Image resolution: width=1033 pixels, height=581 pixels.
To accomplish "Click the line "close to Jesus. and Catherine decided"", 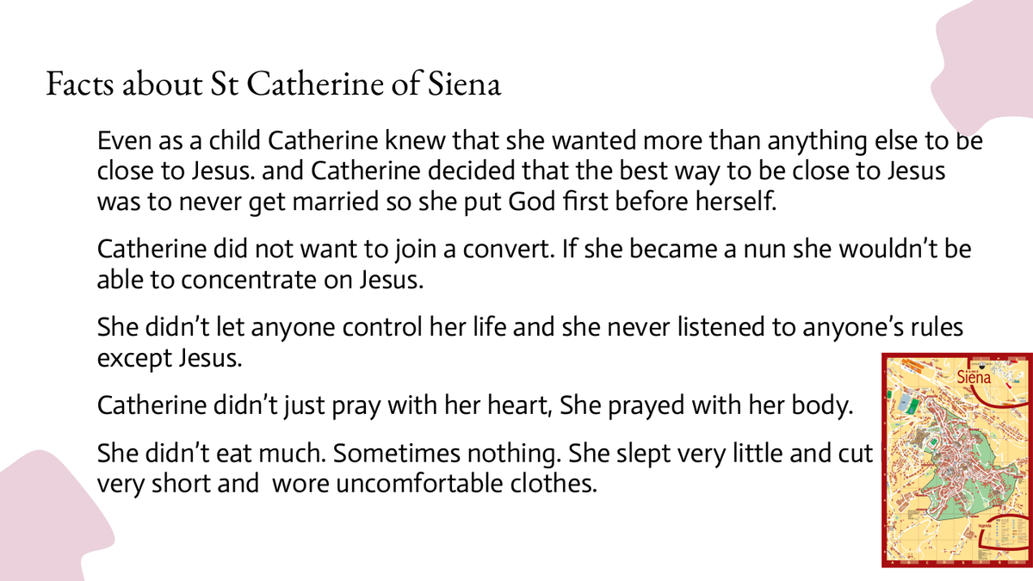I will pyautogui.click(x=522, y=171).
